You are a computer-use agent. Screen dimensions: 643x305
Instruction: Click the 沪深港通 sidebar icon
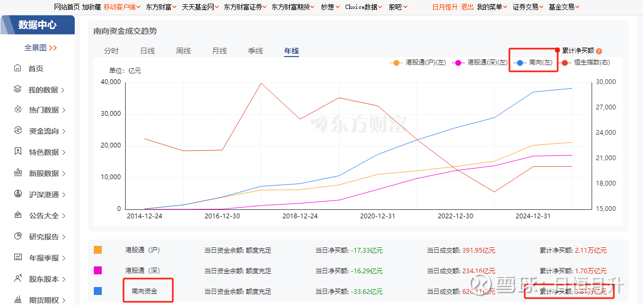17,194
